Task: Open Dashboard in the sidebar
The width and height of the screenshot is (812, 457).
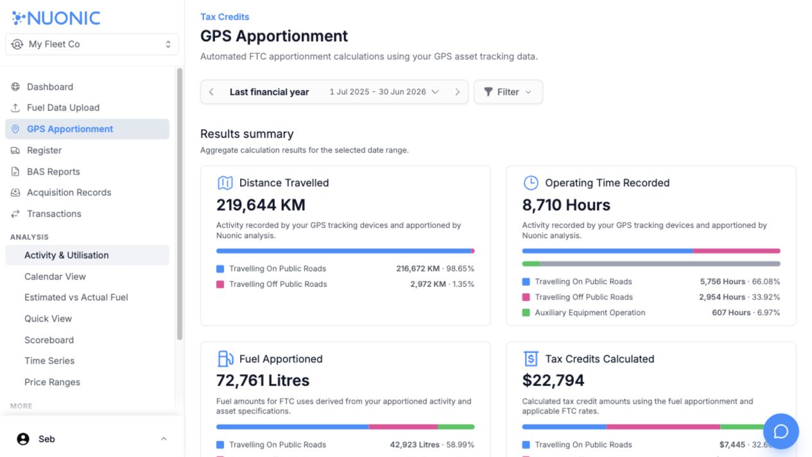Action: point(87,87)
